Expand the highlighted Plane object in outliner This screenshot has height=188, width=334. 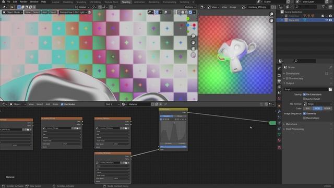[282, 20]
